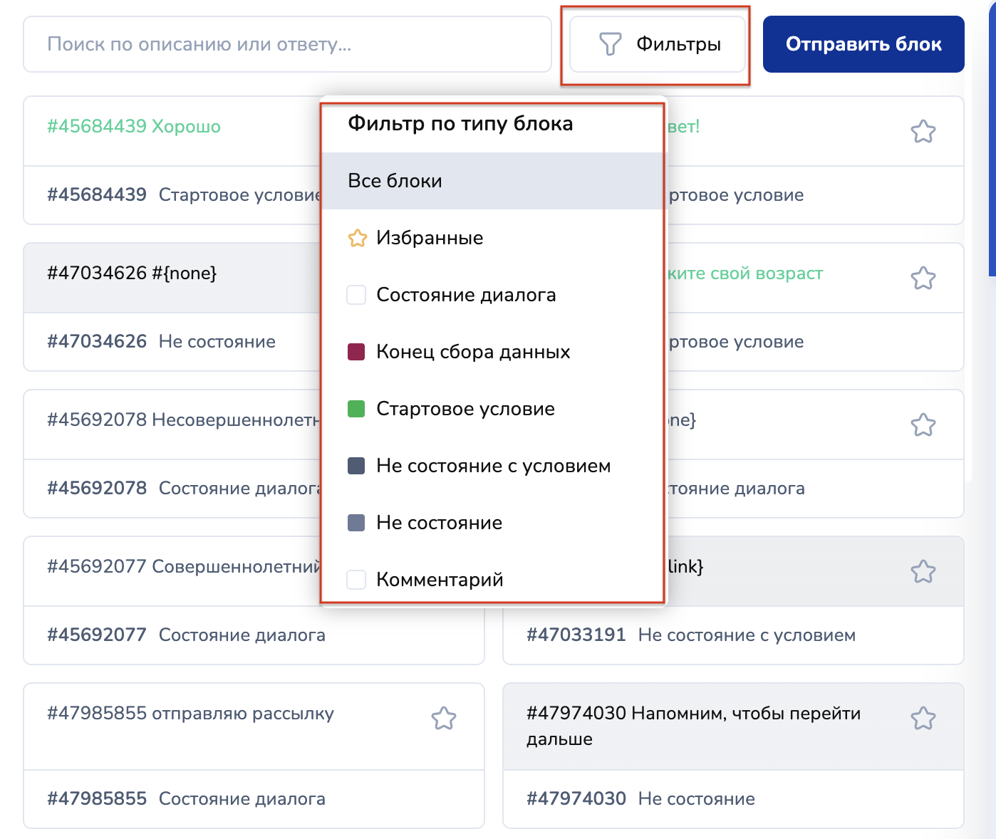
Task: Favorite the top-right card with star icon
Action: 923,131
